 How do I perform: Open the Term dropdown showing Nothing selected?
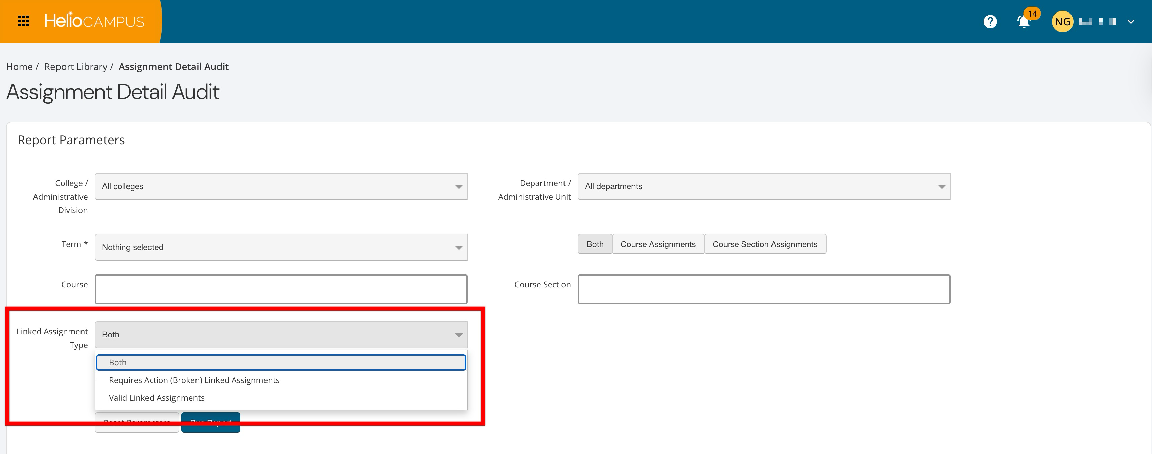tap(281, 247)
